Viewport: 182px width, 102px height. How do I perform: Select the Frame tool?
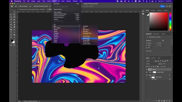(x=14, y=17)
